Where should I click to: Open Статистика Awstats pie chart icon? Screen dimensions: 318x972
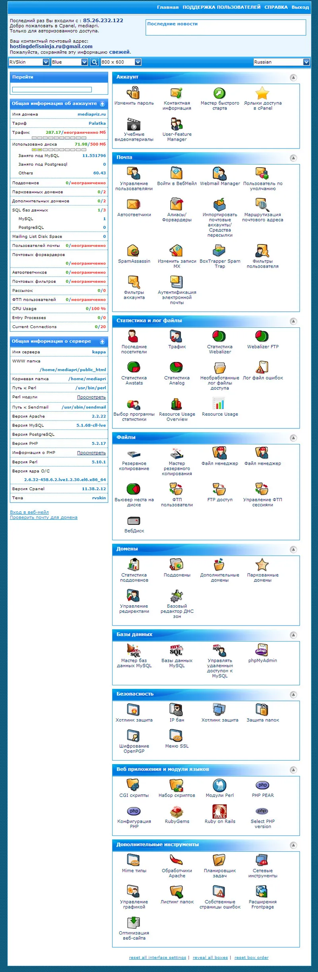[134, 367]
